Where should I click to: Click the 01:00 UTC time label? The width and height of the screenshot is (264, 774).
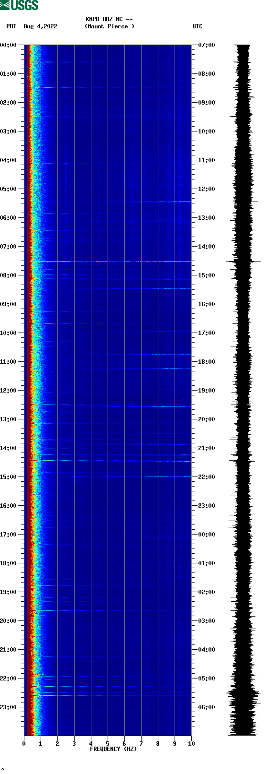point(207,563)
